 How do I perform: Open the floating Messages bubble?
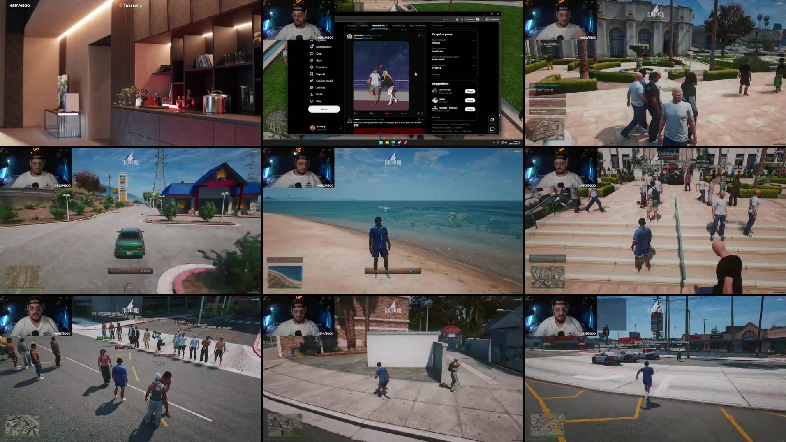pyautogui.click(x=492, y=129)
